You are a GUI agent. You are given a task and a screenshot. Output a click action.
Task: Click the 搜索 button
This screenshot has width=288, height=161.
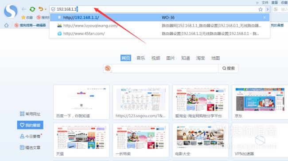pos(228,68)
